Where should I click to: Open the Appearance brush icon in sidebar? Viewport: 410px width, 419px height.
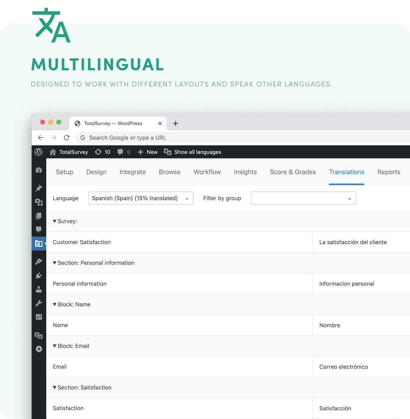[39, 261]
